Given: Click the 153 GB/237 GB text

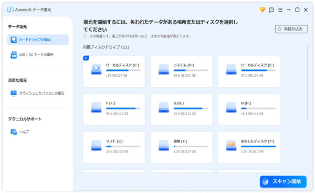Looking at the screenshot, I should tap(117, 76).
